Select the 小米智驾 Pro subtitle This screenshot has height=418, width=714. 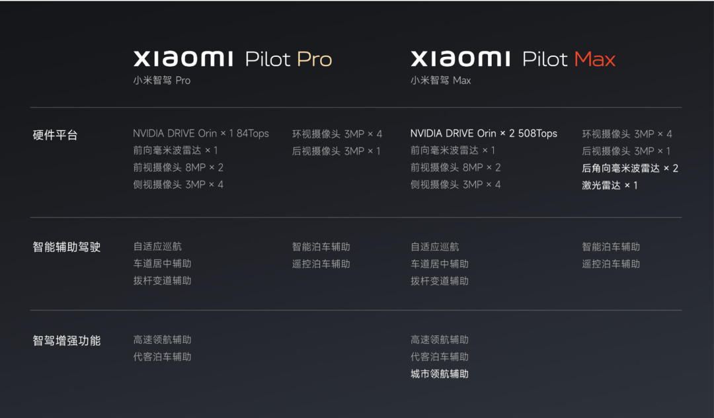(162, 81)
